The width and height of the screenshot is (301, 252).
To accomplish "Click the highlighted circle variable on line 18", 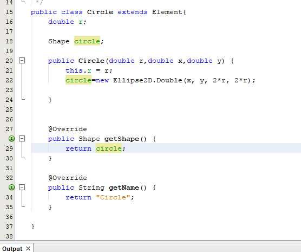I will 87,41.
